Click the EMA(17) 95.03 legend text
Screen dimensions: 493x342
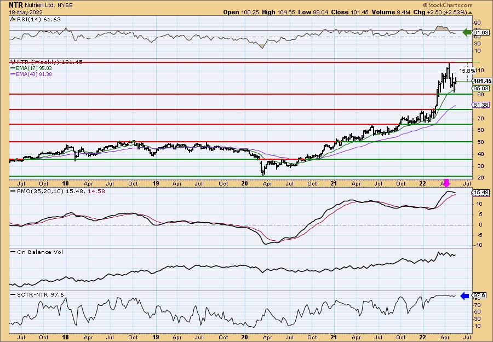tap(33, 68)
